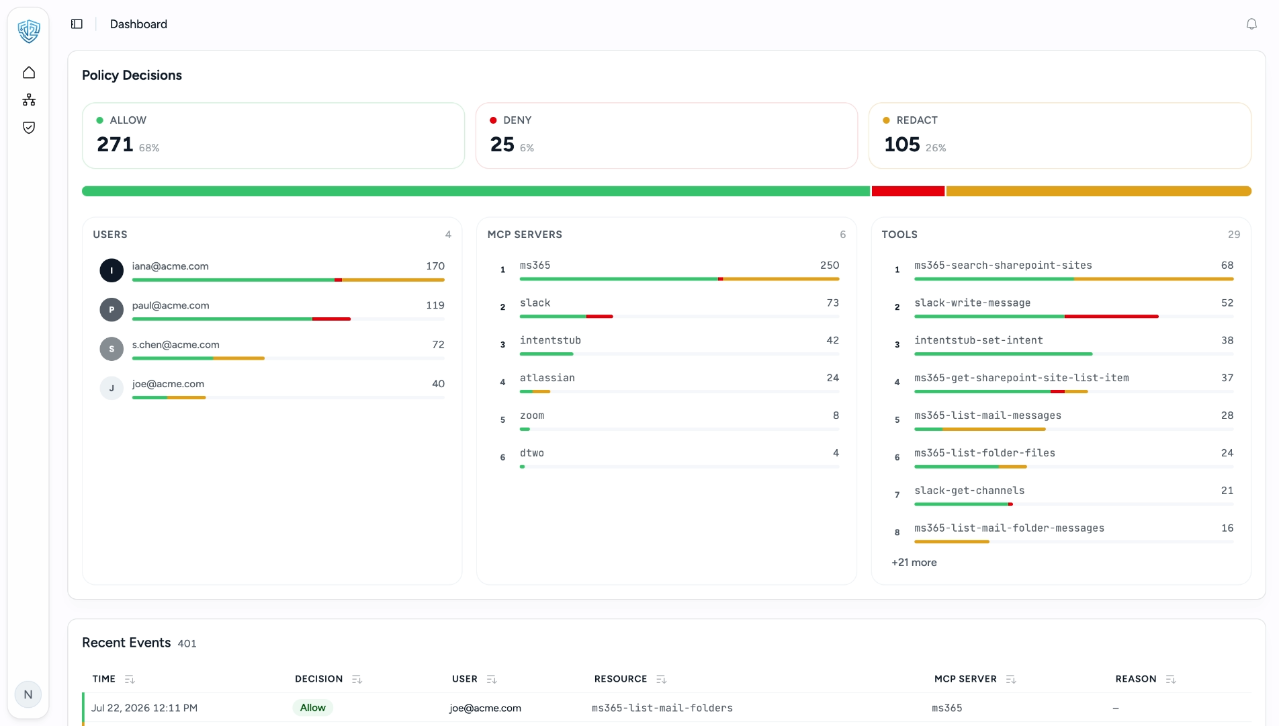This screenshot has height=726, width=1279.
Task: Click joe@acme.com in Recent Events row
Action: (485, 708)
